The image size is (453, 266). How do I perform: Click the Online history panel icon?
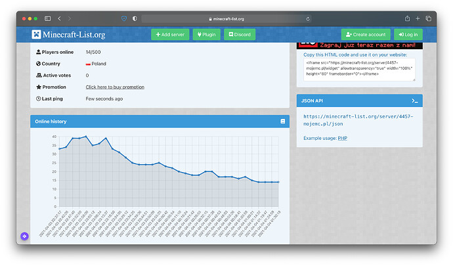(283, 122)
